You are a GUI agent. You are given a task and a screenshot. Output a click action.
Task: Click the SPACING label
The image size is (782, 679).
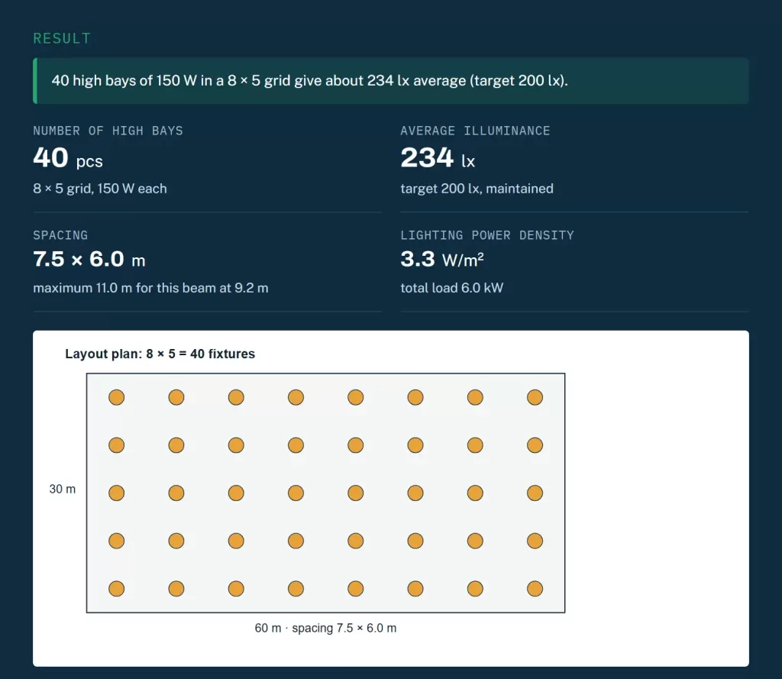[x=60, y=235]
